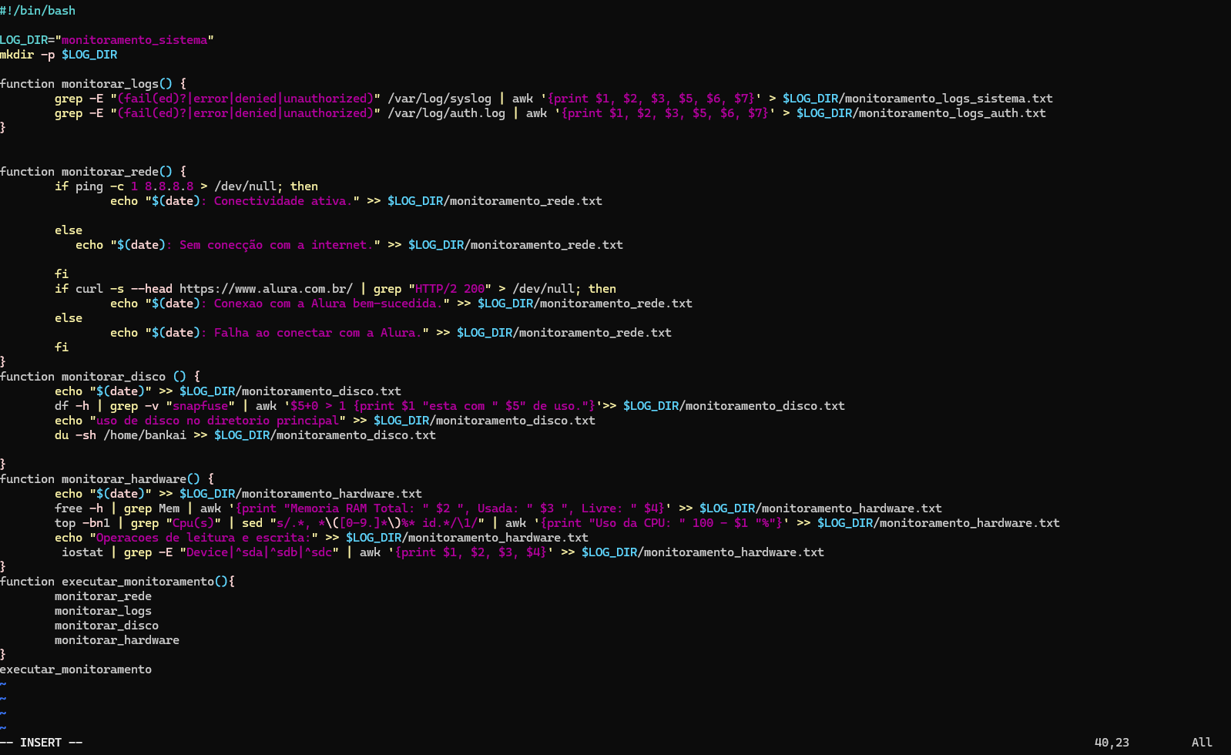Click monitoramento_logs_auth.txt filename
The image size is (1231, 755).
(952, 113)
